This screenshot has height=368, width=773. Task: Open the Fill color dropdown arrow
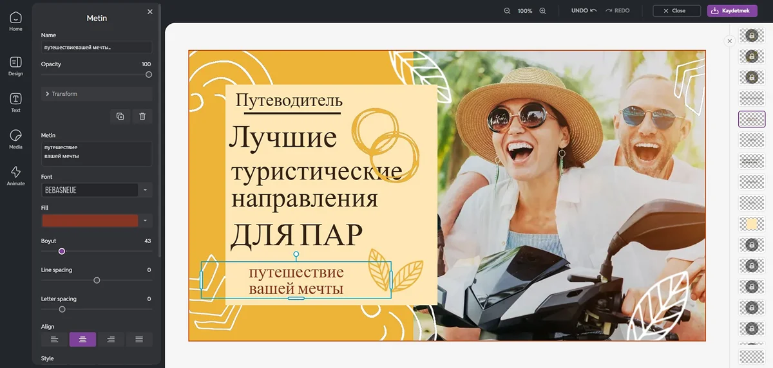tap(146, 221)
